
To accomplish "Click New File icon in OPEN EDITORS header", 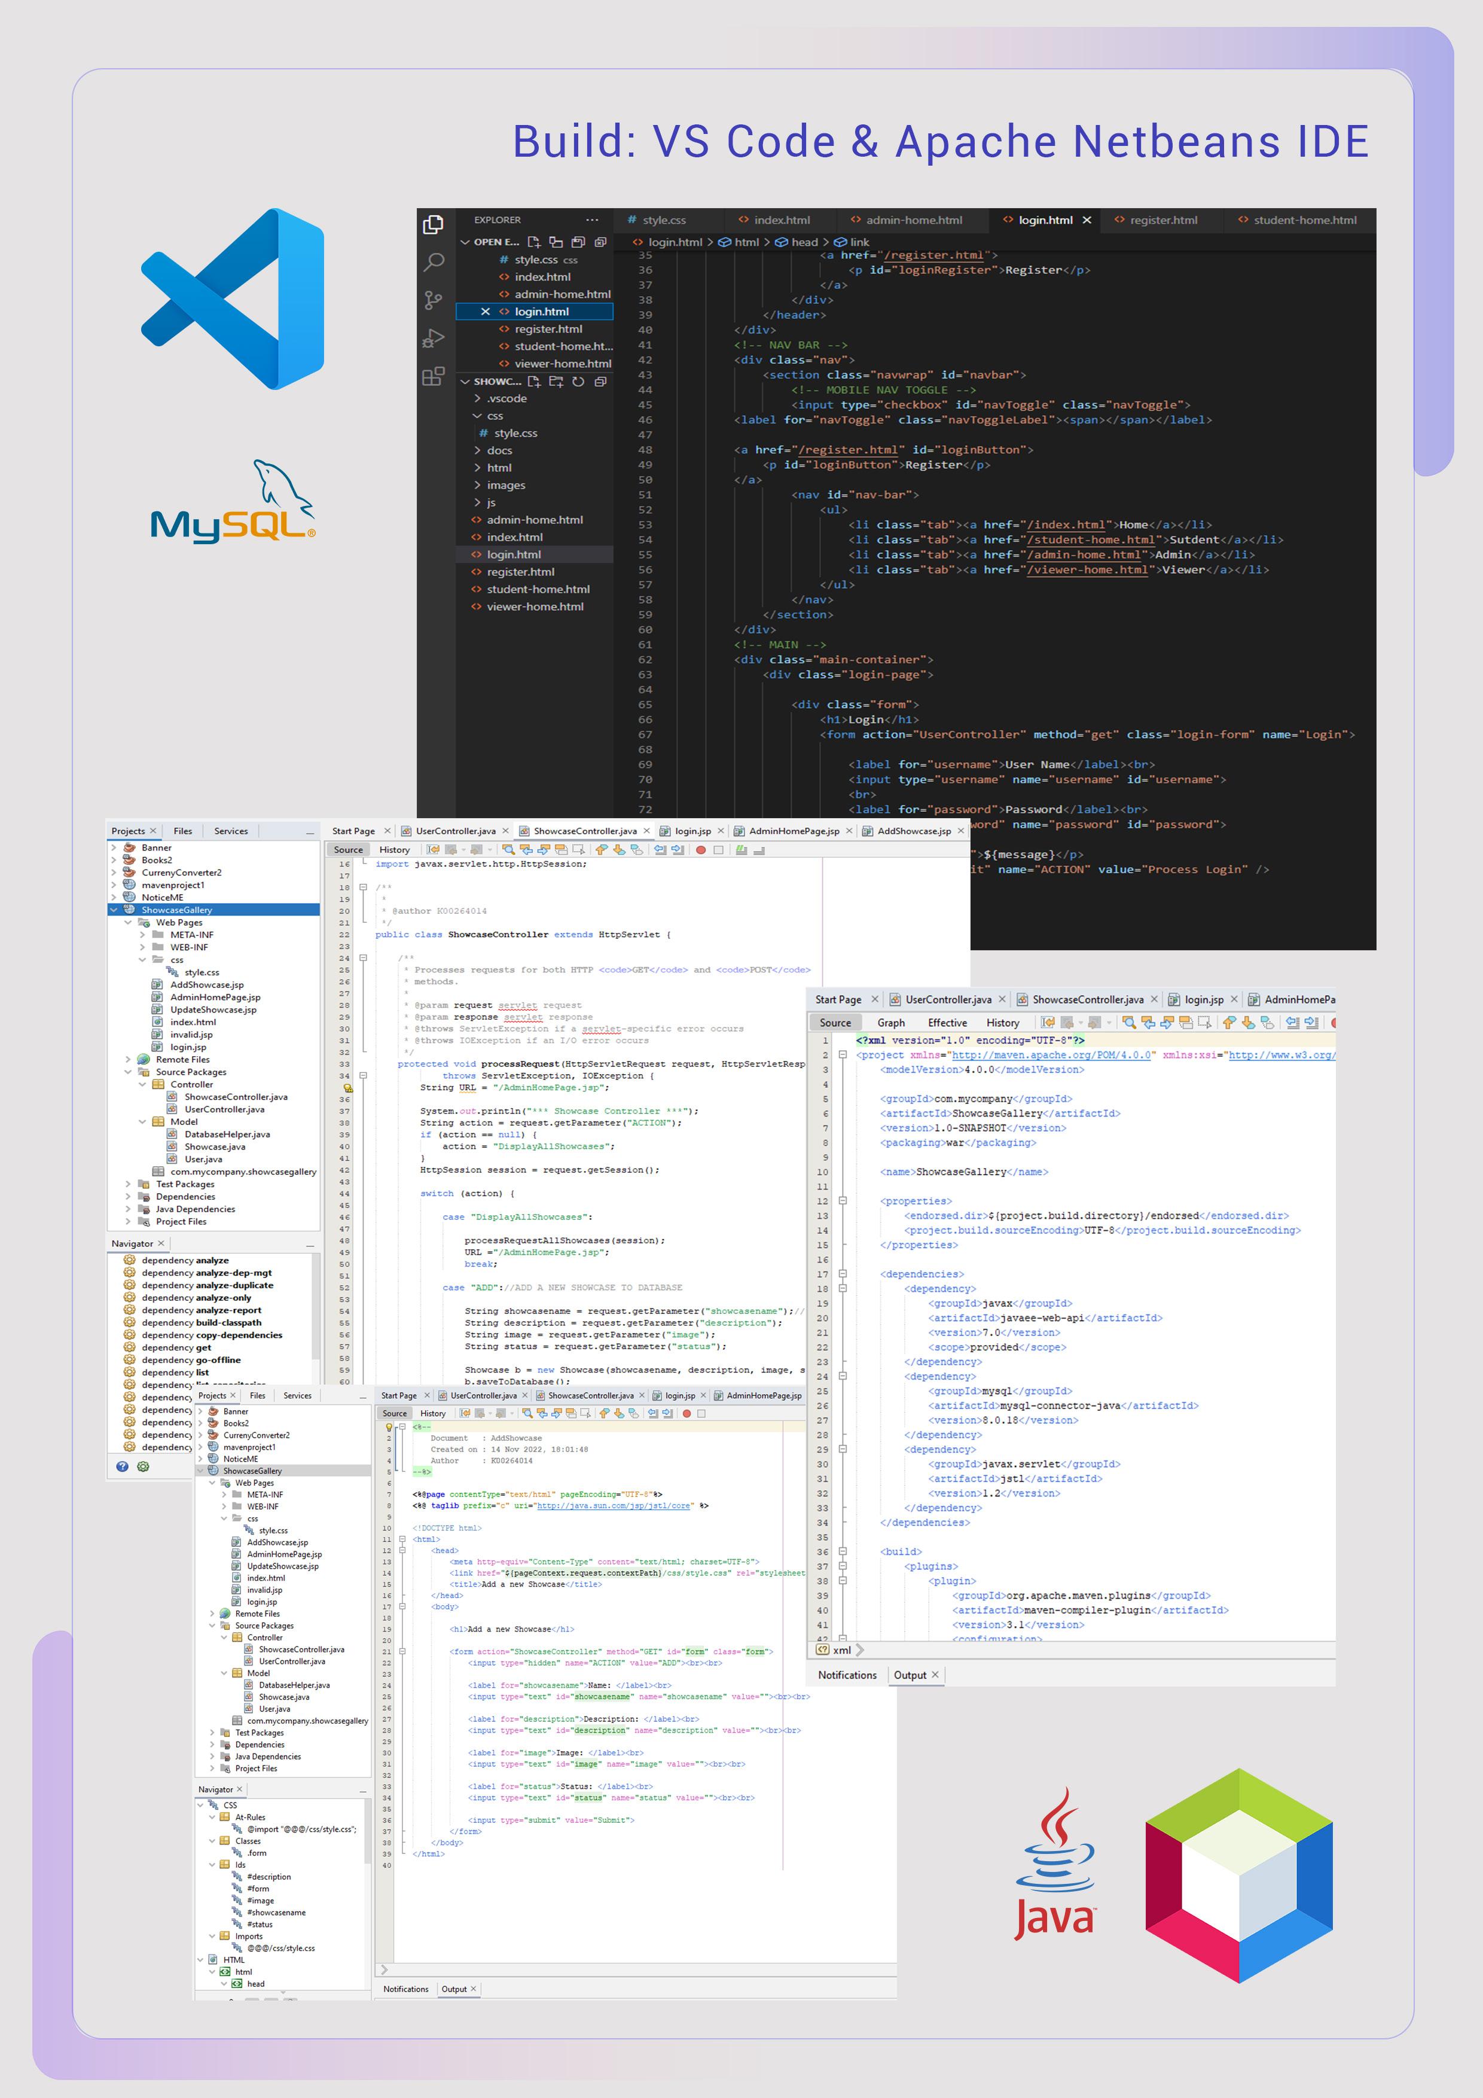I will tap(535, 242).
